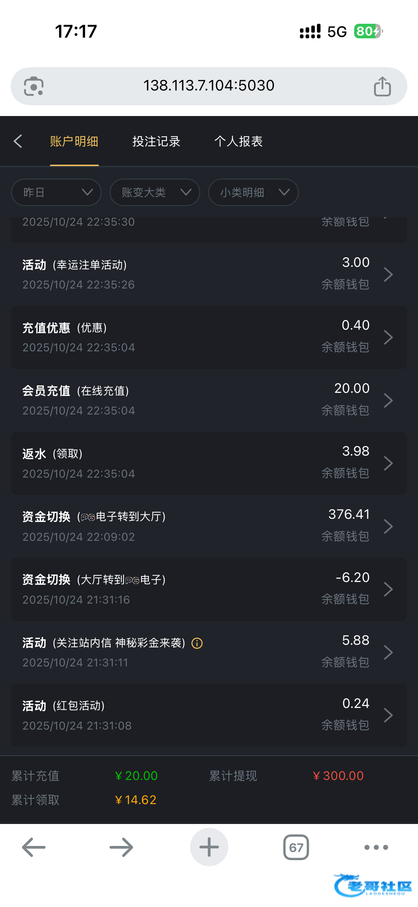Open a new tab with plus button
The width and height of the screenshot is (418, 907).
[x=209, y=847]
